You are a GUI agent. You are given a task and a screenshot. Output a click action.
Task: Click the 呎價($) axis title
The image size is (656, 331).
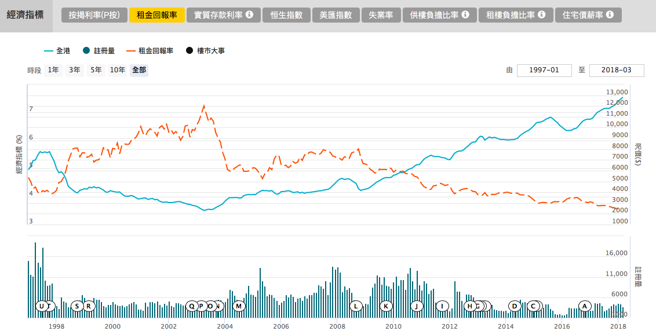point(637,154)
